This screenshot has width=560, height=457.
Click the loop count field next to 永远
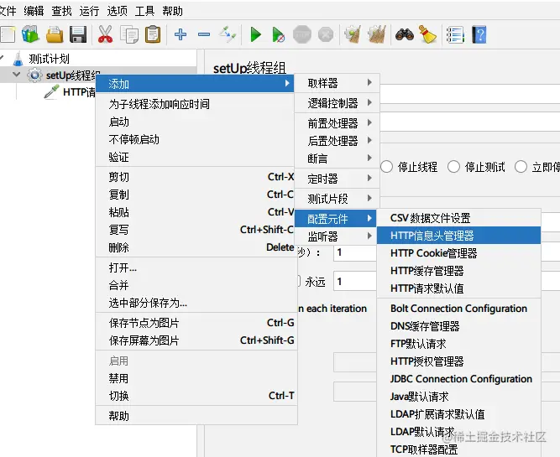click(x=355, y=282)
